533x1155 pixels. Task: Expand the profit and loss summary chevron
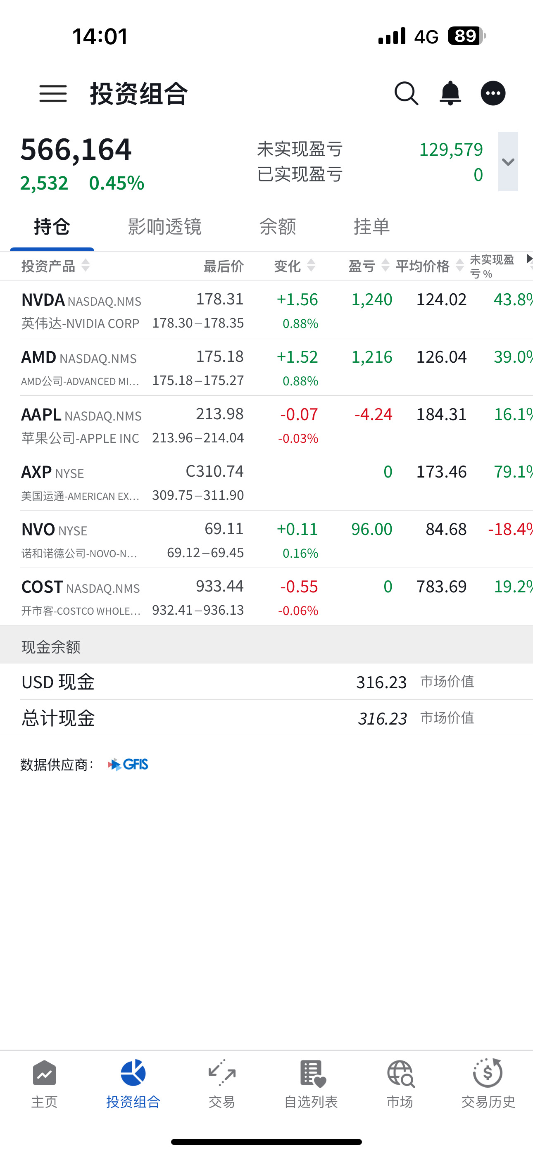[x=508, y=162]
